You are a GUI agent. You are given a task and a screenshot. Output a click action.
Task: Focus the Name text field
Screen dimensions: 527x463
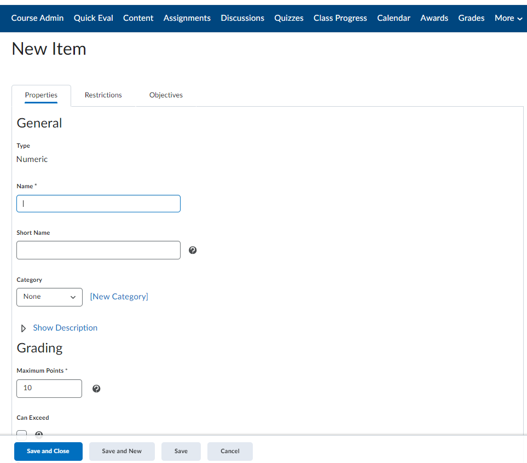point(99,204)
